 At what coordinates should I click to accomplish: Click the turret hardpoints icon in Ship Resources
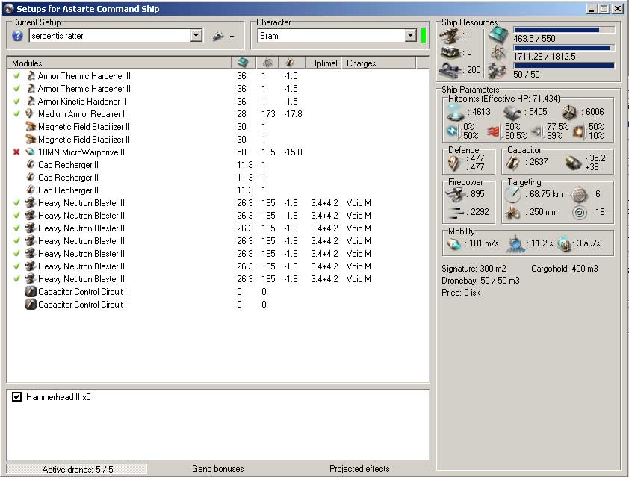[x=450, y=35]
